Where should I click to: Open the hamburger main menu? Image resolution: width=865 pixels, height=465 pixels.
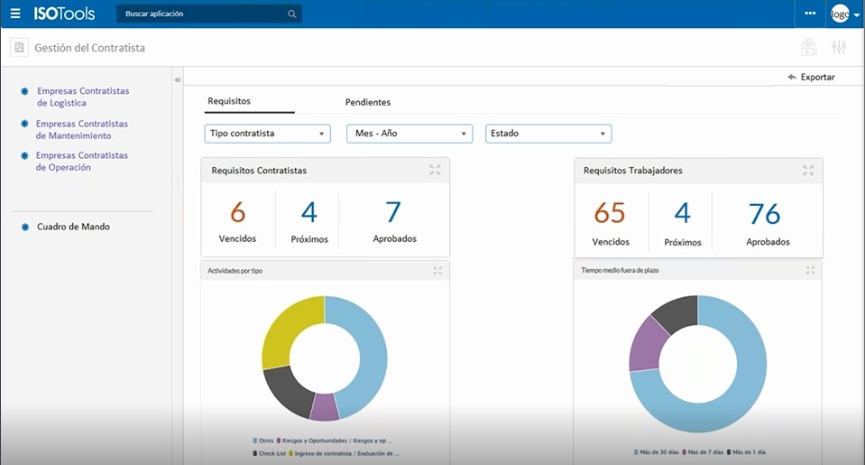[15, 14]
